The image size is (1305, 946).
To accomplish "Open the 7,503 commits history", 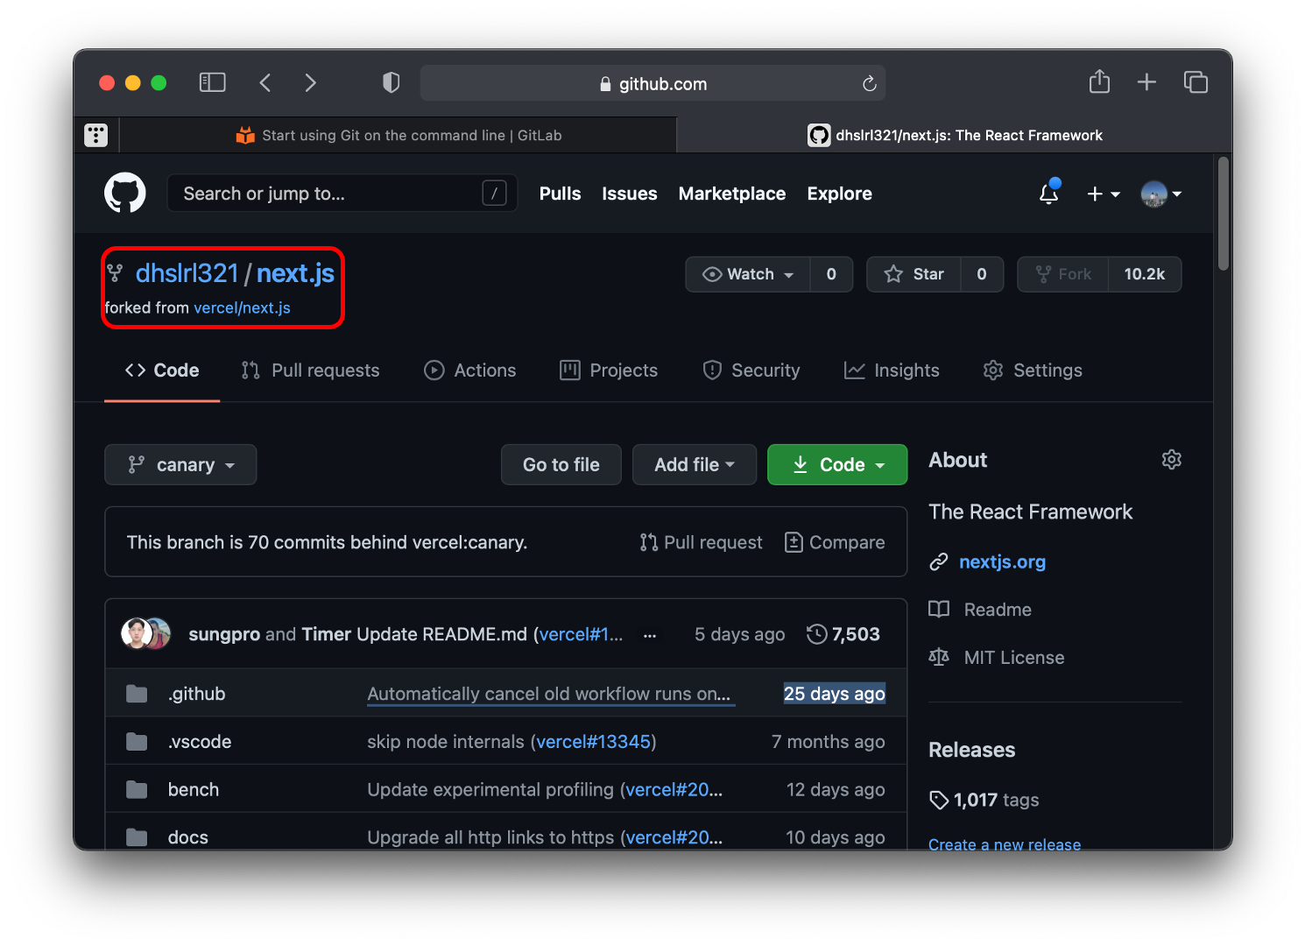I will [x=843, y=634].
